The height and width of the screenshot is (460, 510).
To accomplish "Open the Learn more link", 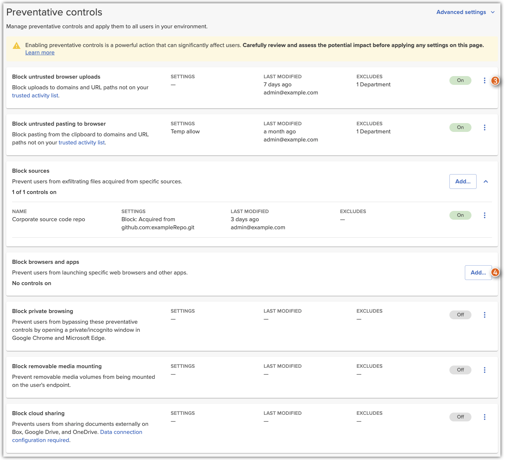I will [x=39, y=53].
